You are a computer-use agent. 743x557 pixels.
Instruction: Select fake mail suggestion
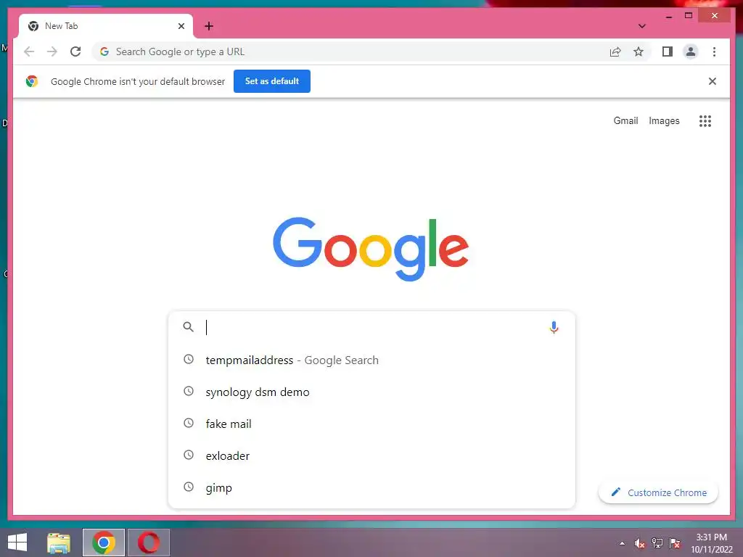pyautogui.click(x=372, y=424)
